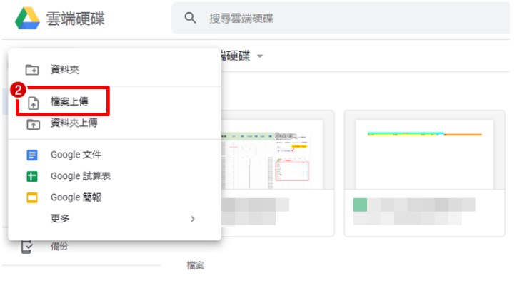Click the file upload icon
517x288 pixels.
click(x=32, y=103)
